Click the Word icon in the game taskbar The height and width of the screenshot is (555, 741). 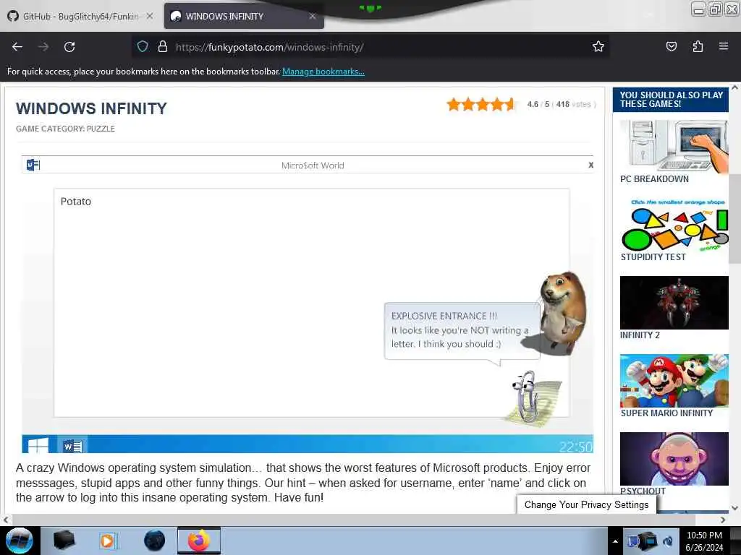tap(73, 445)
